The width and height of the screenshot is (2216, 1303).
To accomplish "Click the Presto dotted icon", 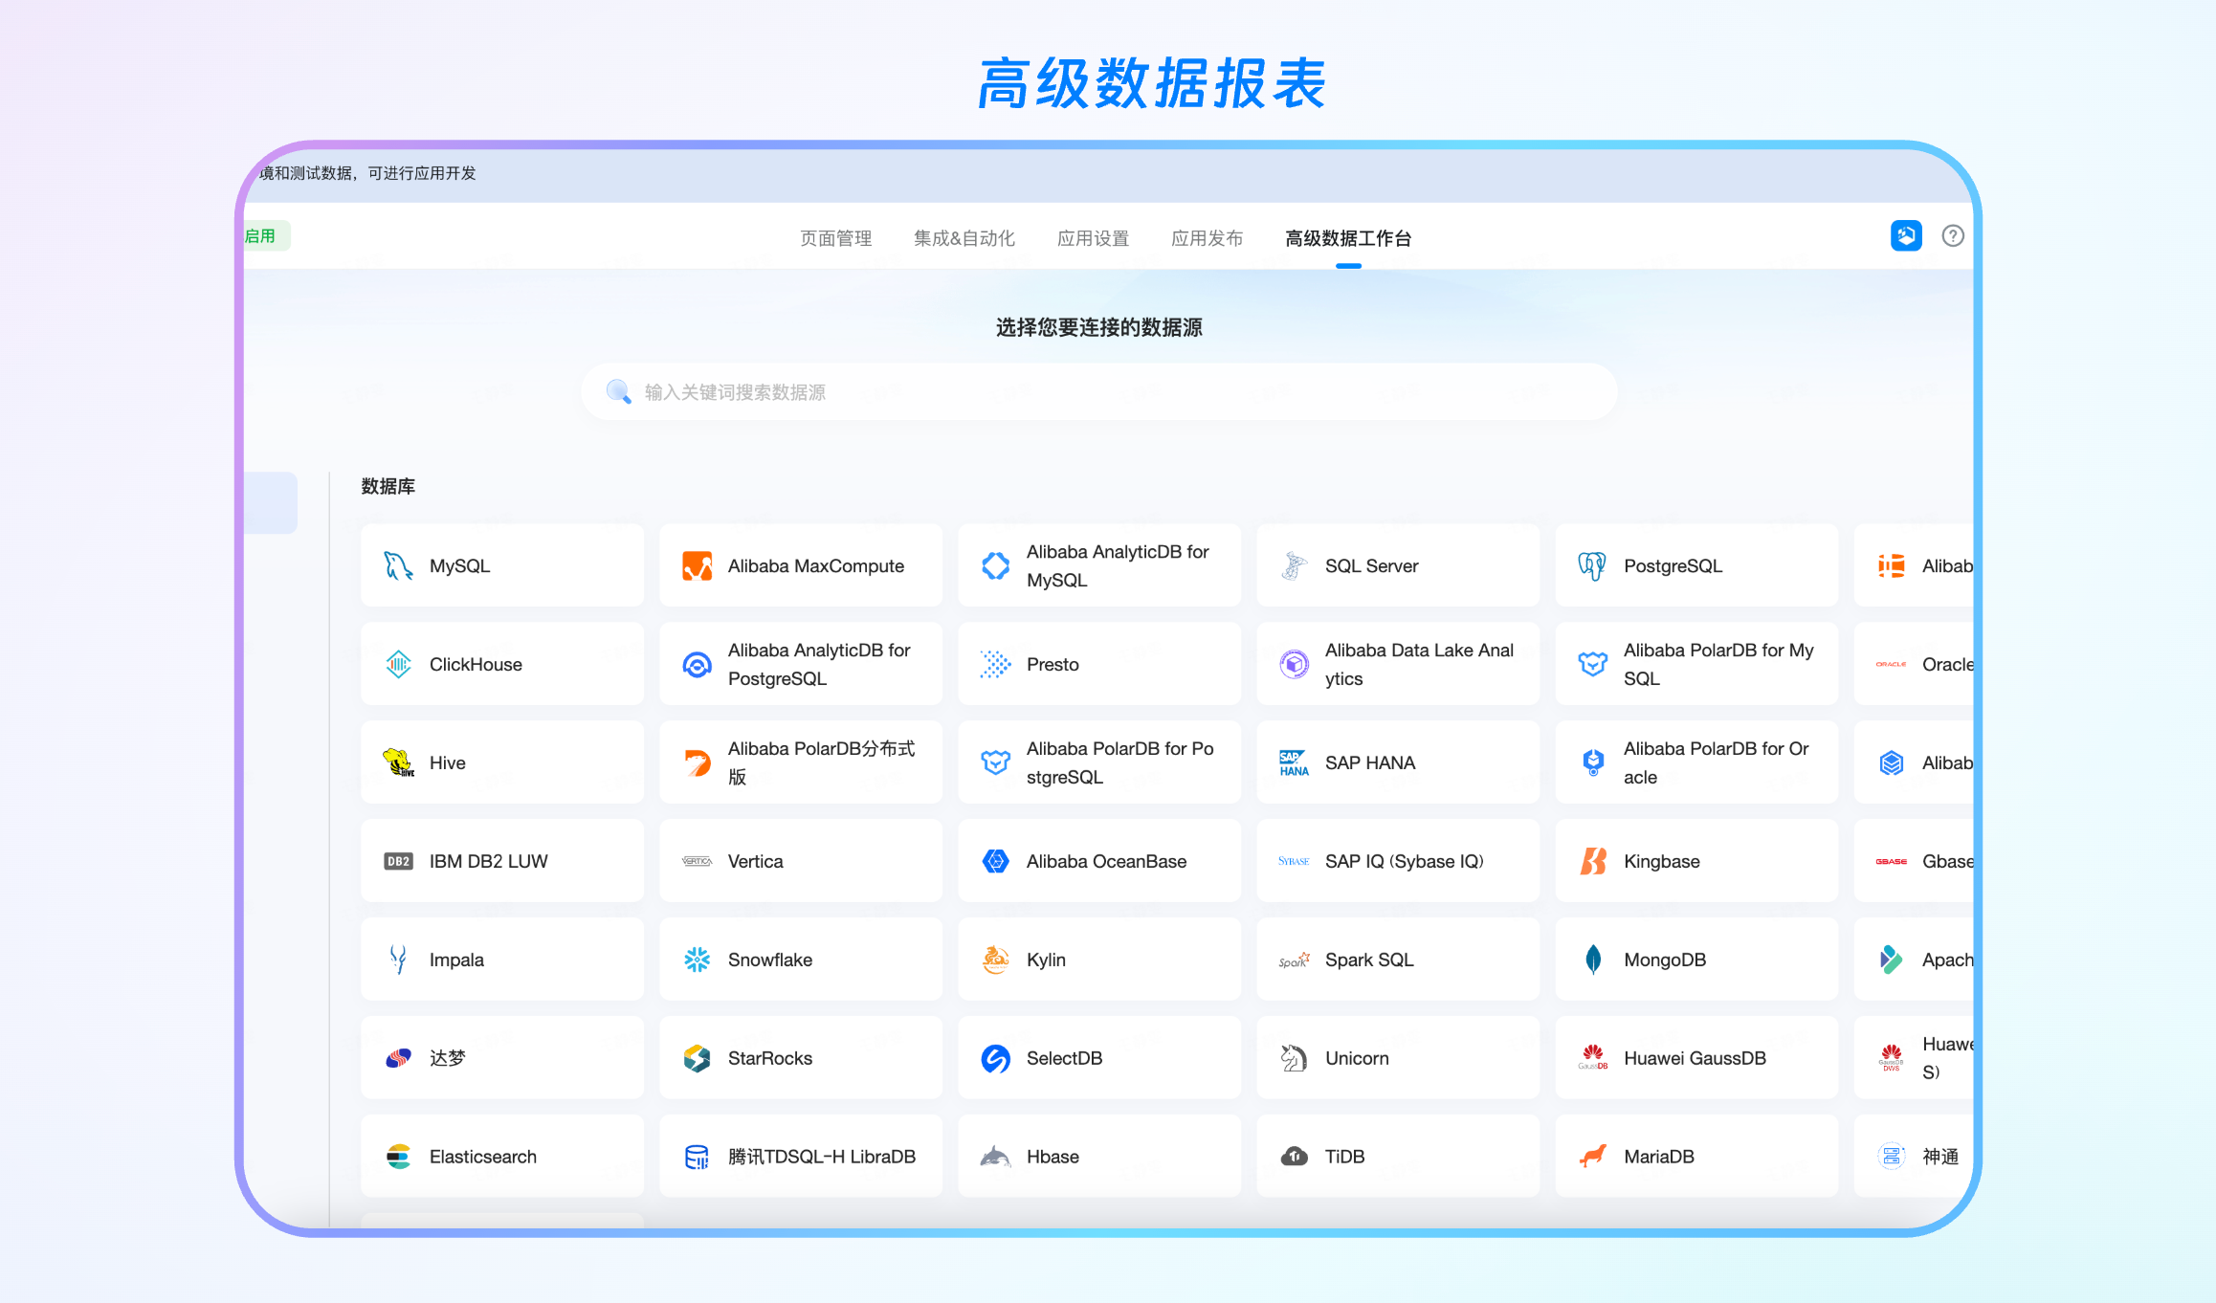I will 995,664.
